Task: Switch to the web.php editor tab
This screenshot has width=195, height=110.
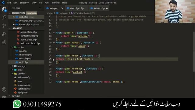Action: [54, 8]
